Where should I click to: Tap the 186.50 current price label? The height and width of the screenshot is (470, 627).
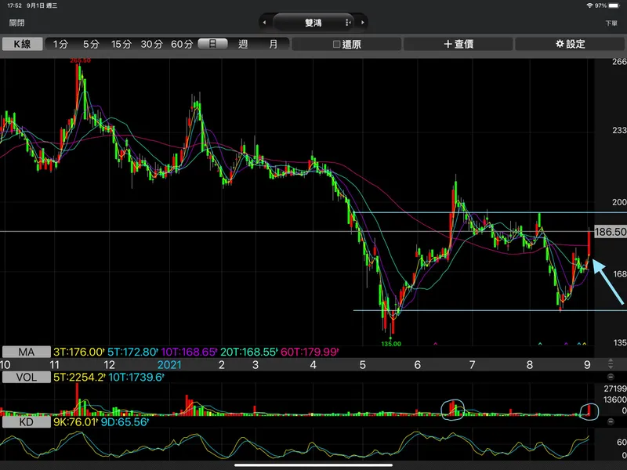[610, 233]
